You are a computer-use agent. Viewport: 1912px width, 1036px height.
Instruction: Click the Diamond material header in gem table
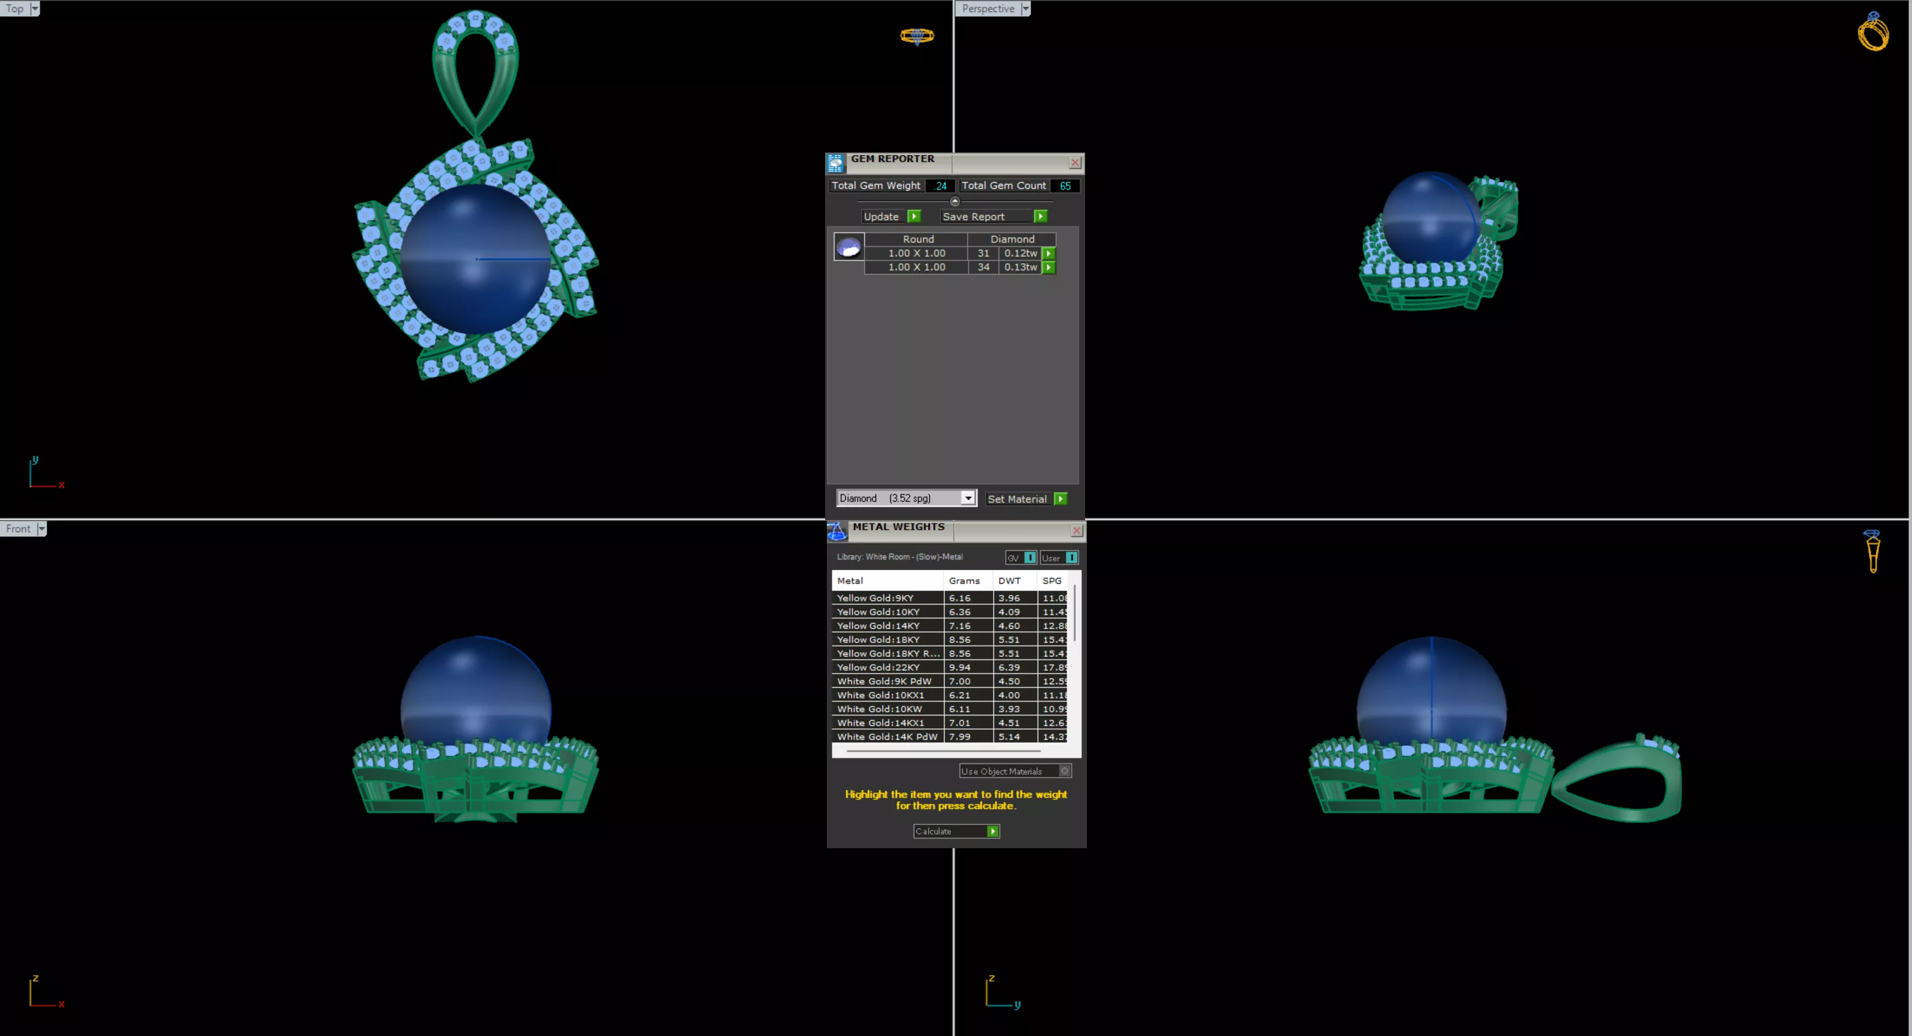coord(1012,239)
